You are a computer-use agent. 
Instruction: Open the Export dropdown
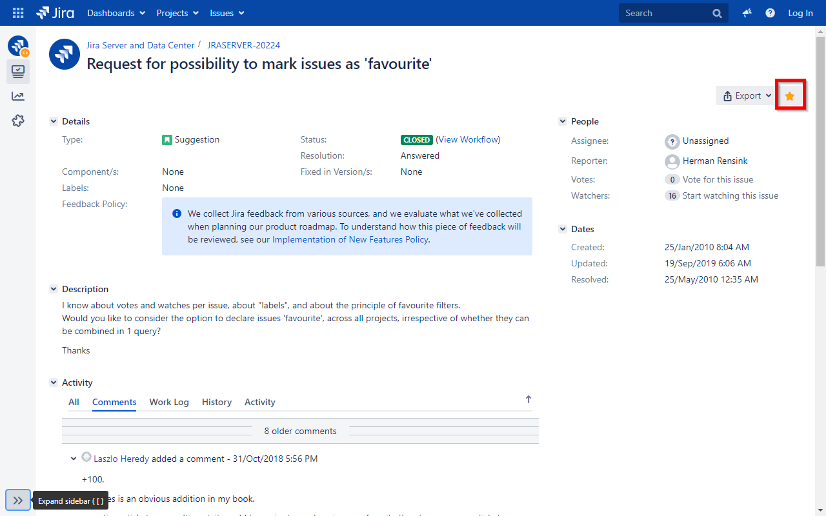(747, 95)
